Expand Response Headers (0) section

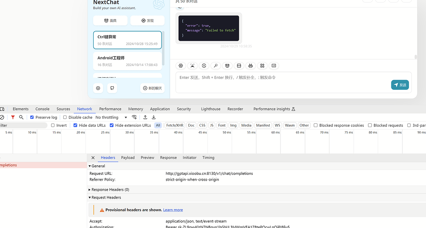(x=90, y=189)
